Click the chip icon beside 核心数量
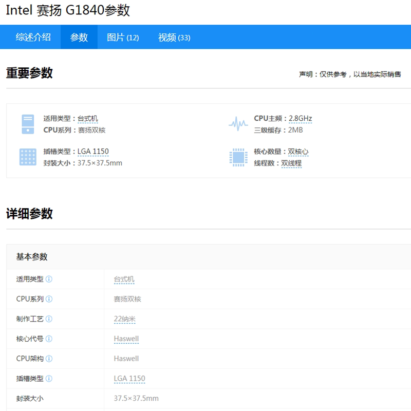This screenshot has width=411, height=411. tap(238, 157)
